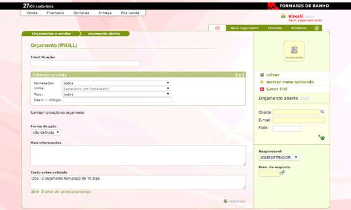Screen dimensions: 351x210
Task: Click the add phone icon
Action: click(322, 137)
